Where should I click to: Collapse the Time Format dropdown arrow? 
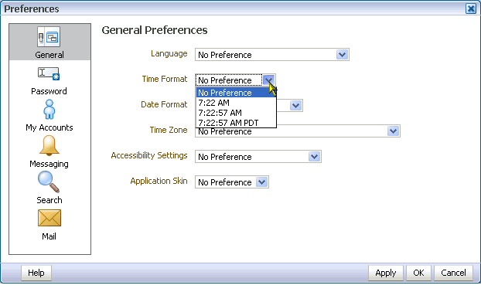268,80
